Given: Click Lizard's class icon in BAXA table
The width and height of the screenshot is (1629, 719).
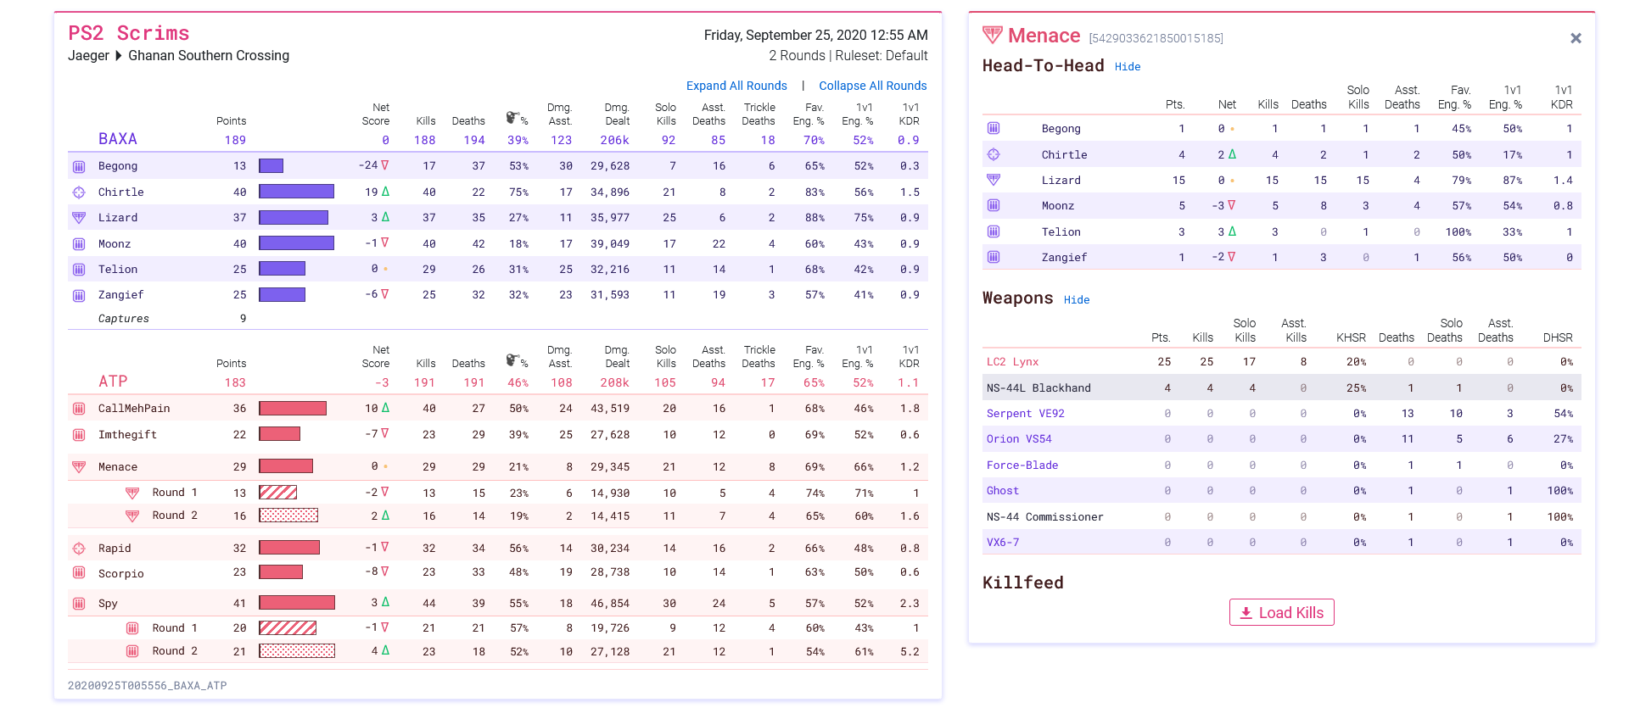Looking at the screenshot, I should pyautogui.click(x=79, y=218).
